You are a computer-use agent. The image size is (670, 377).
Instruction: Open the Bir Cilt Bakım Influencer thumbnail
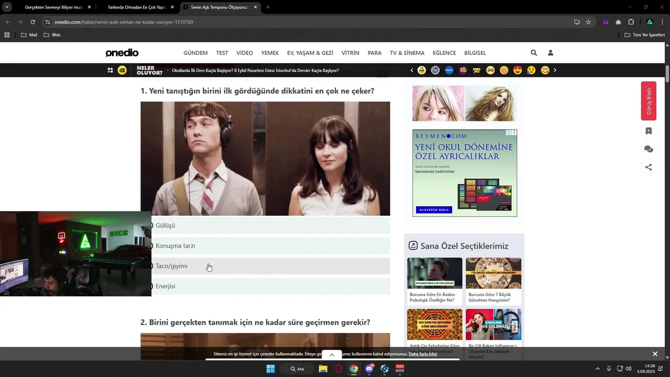click(493, 324)
